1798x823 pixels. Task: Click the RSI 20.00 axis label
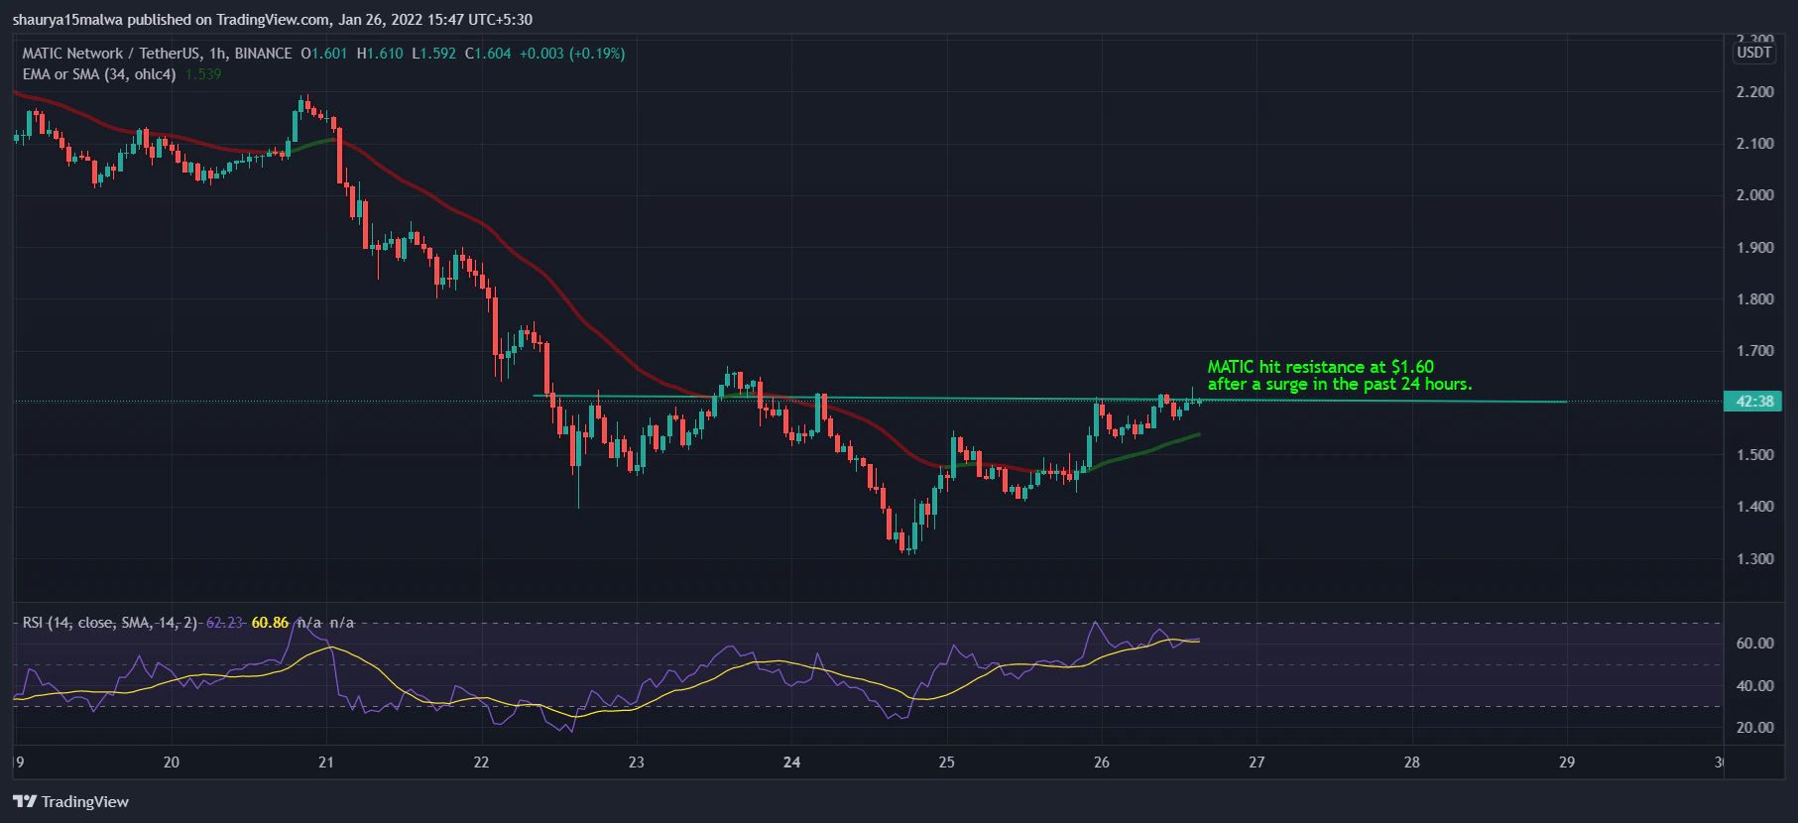[x=1754, y=727]
